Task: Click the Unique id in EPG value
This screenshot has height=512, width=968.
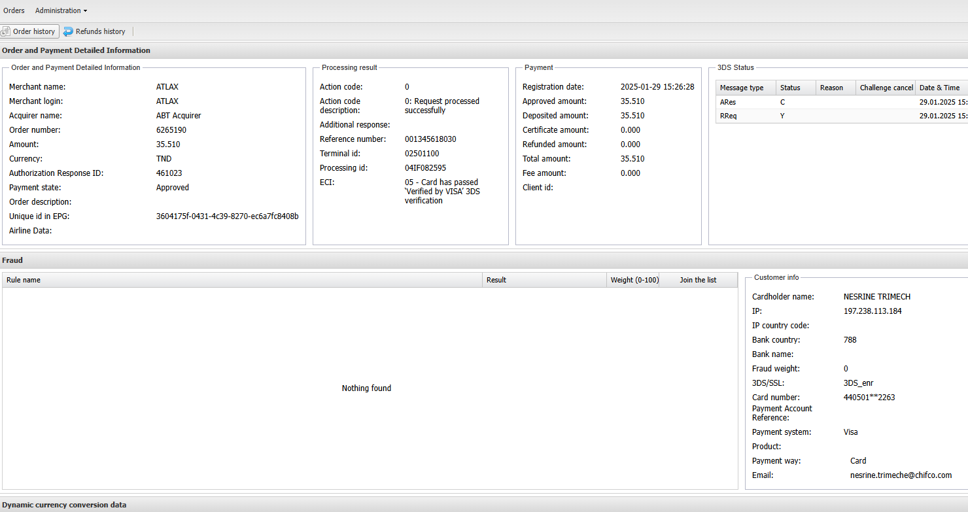Action: 227,216
